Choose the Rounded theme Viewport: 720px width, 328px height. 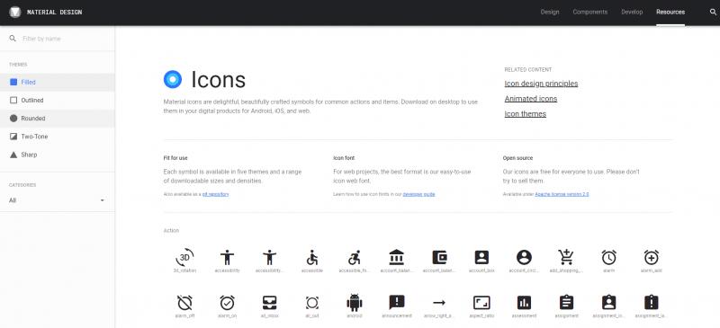pyautogui.click(x=58, y=119)
